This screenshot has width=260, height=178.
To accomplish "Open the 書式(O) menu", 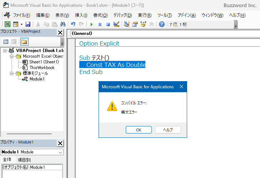I will click(x=100, y=15).
